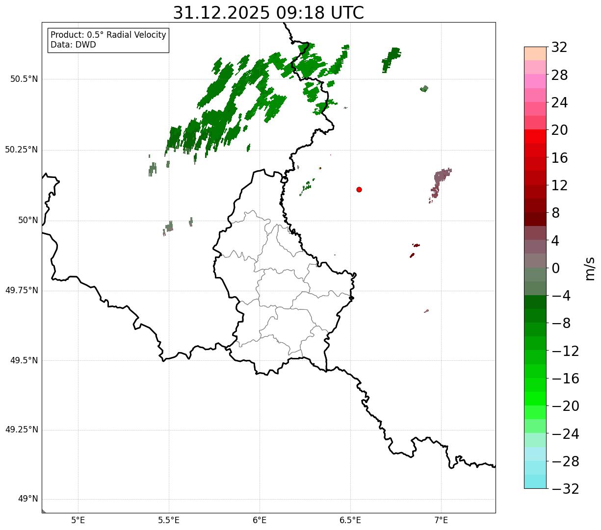Click the colorbar value 28
The width and height of the screenshot is (601, 530).
tap(560, 75)
